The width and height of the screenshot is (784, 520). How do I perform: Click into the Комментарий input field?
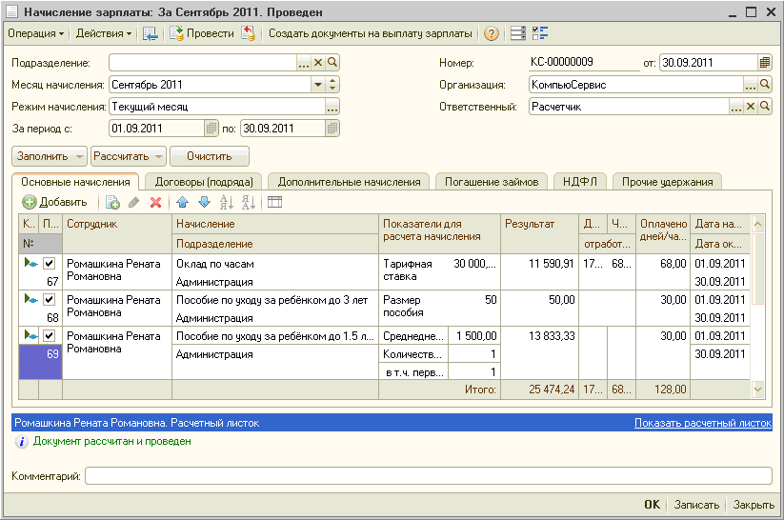click(429, 476)
